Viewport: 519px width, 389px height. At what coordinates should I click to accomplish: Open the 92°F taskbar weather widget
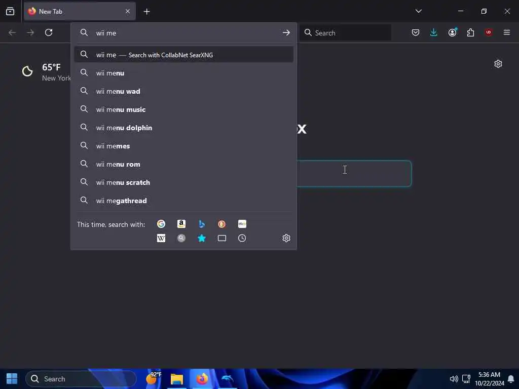(x=154, y=378)
